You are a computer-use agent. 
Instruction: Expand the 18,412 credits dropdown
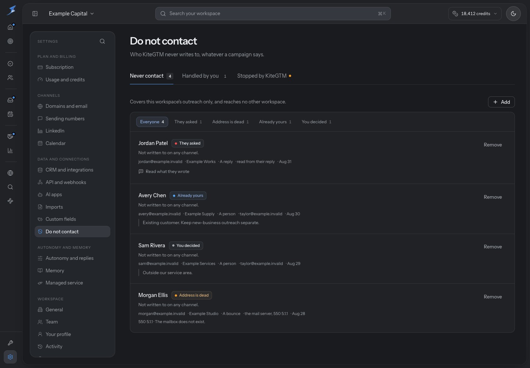475,14
